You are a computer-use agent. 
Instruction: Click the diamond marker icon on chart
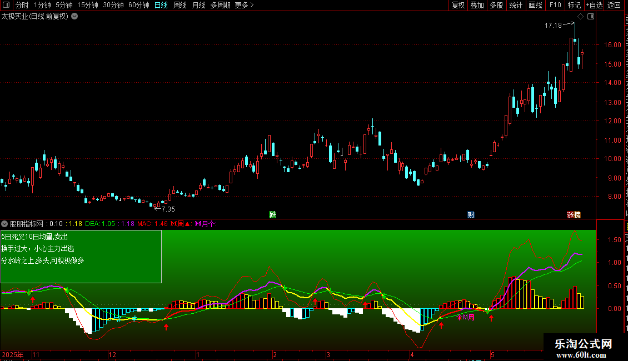[580, 16]
